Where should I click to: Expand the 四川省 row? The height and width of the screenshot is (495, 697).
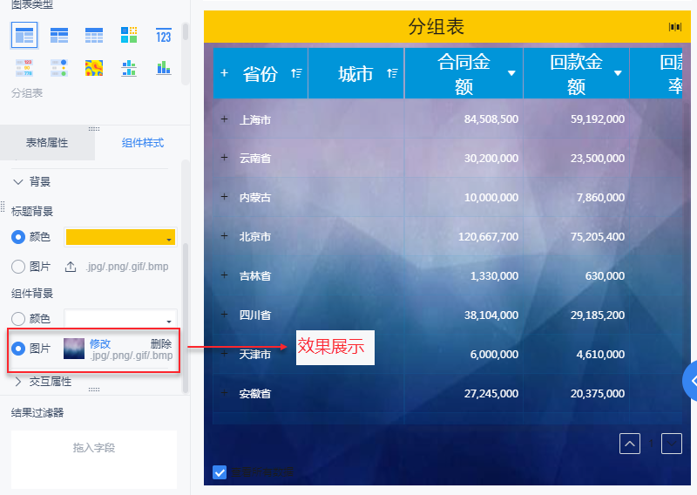225,315
